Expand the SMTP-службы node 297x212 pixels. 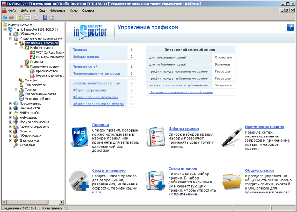[x=11, y=113]
